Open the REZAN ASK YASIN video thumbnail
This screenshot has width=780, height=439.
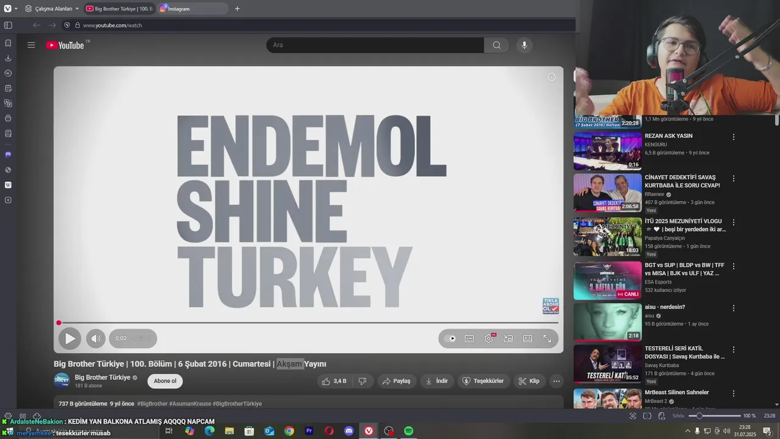point(608,151)
